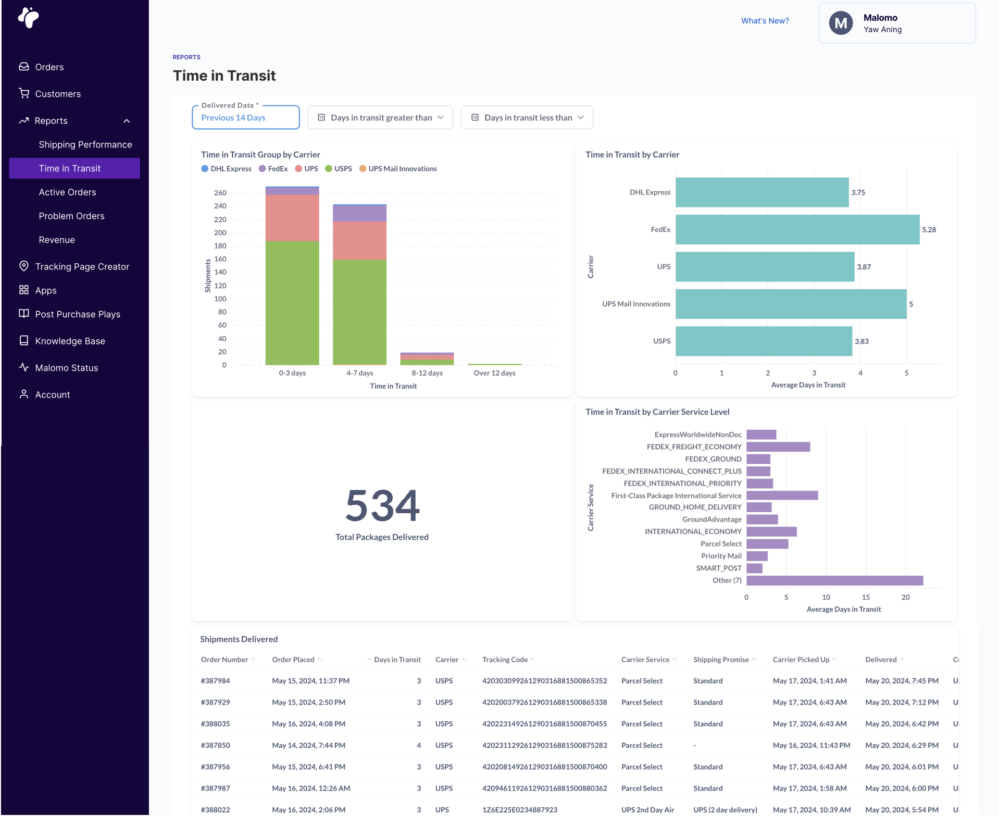This screenshot has width=999, height=816.
Task: Open Days in transit less than dropdown
Action: [527, 118]
